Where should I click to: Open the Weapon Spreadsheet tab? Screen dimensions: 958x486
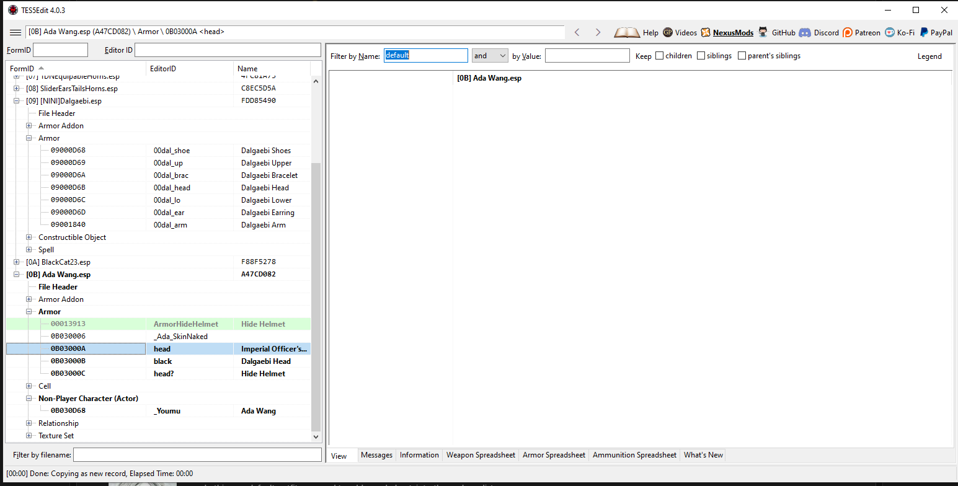(x=481, y=455)
